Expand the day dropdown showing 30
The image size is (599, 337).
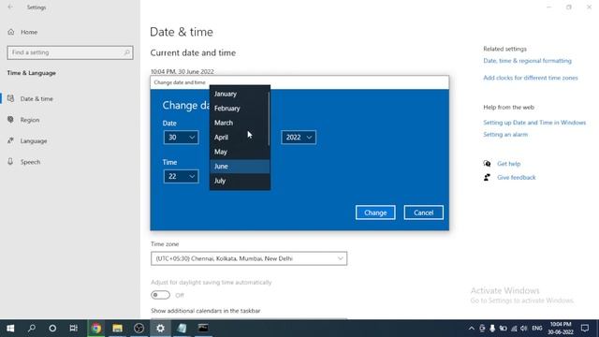[181, 138]
